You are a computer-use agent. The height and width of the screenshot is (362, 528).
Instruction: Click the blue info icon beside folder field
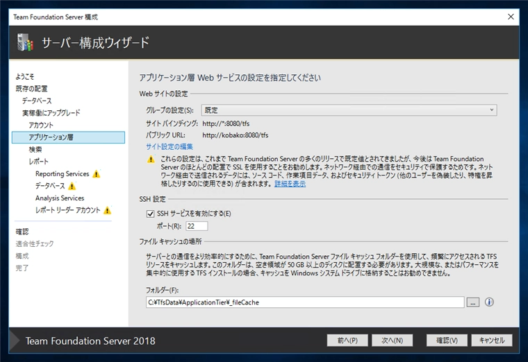[x=489, y=302]
